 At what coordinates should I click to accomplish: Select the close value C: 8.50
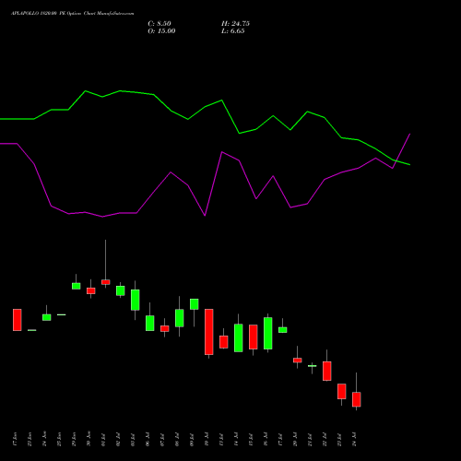point(160,24)
